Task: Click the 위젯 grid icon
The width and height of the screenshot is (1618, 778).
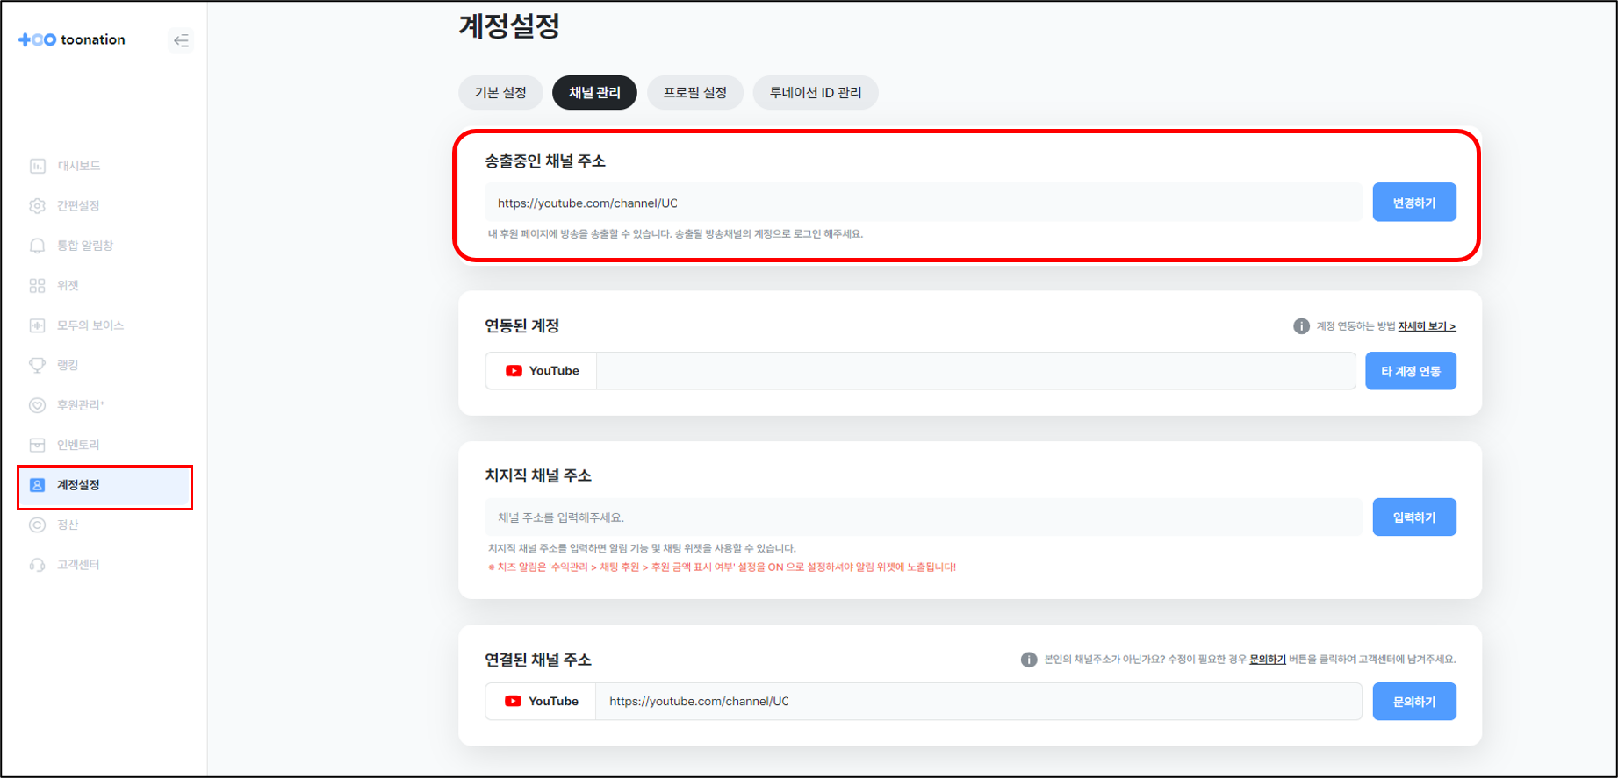Action: (37, 286)
